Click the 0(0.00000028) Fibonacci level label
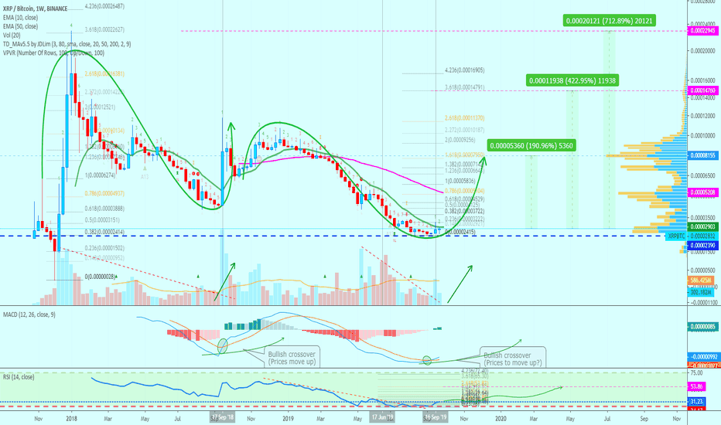Screen dimensions: 721x425 click(x=100, y=277)
